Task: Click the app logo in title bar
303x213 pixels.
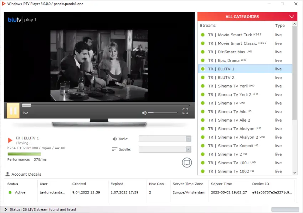Action: pyautogui.click(x=4, y=4)
